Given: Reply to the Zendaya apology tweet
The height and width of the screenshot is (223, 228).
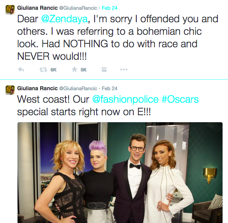Looking at the screenshot, I should [21, 70].
